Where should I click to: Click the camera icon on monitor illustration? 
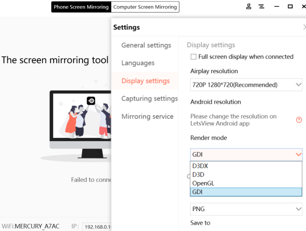[x=91, y=101]
